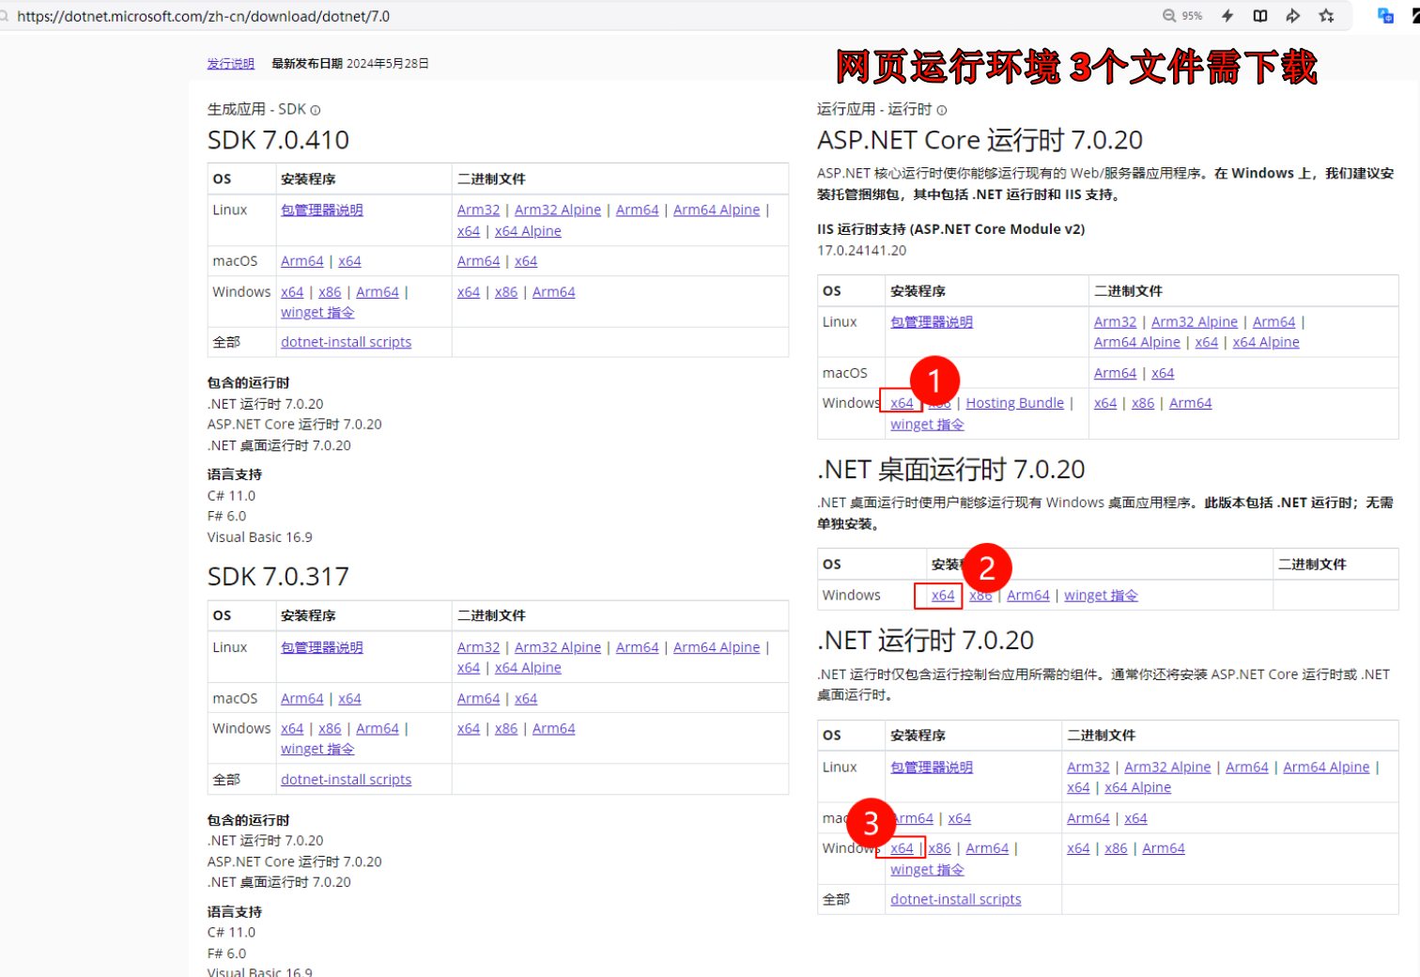Download Arm32 Alpine binary for SDK 7.0.410

click(558, 210)
